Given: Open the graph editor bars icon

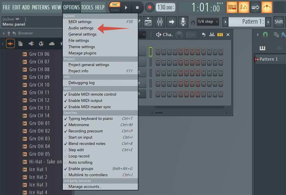Looking at the screenshot, I should (212, 34).
